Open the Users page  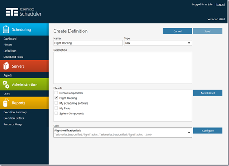click(7, 94)
